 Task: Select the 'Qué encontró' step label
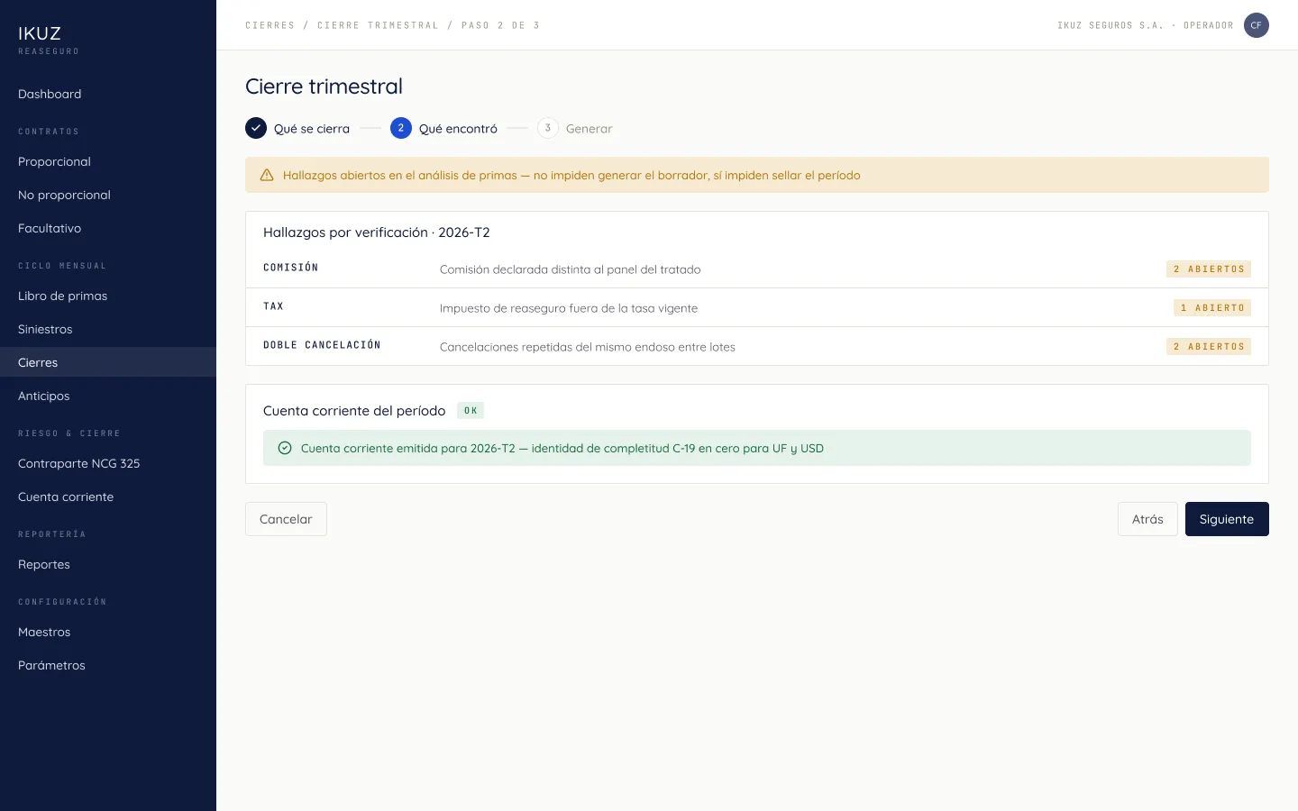click(x=458, y=129)
